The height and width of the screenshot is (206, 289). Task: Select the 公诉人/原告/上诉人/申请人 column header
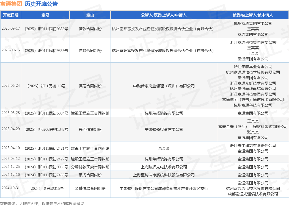point(164,15)
